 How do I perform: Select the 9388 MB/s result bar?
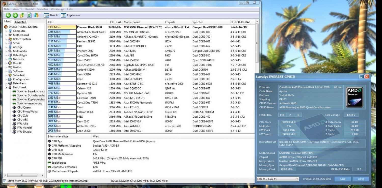coord(62,27)
